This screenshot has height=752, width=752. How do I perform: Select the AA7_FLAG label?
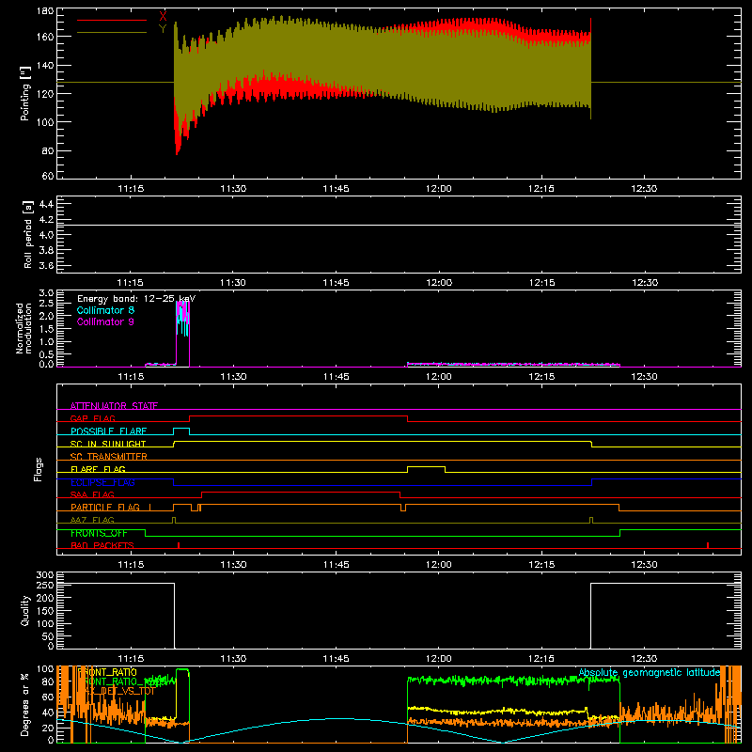[x=92, y=521]
